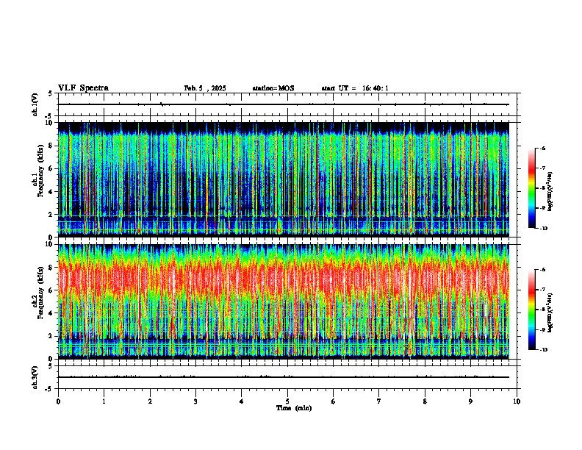Click the "VLF Spectra" title text

tap(83, 88)
